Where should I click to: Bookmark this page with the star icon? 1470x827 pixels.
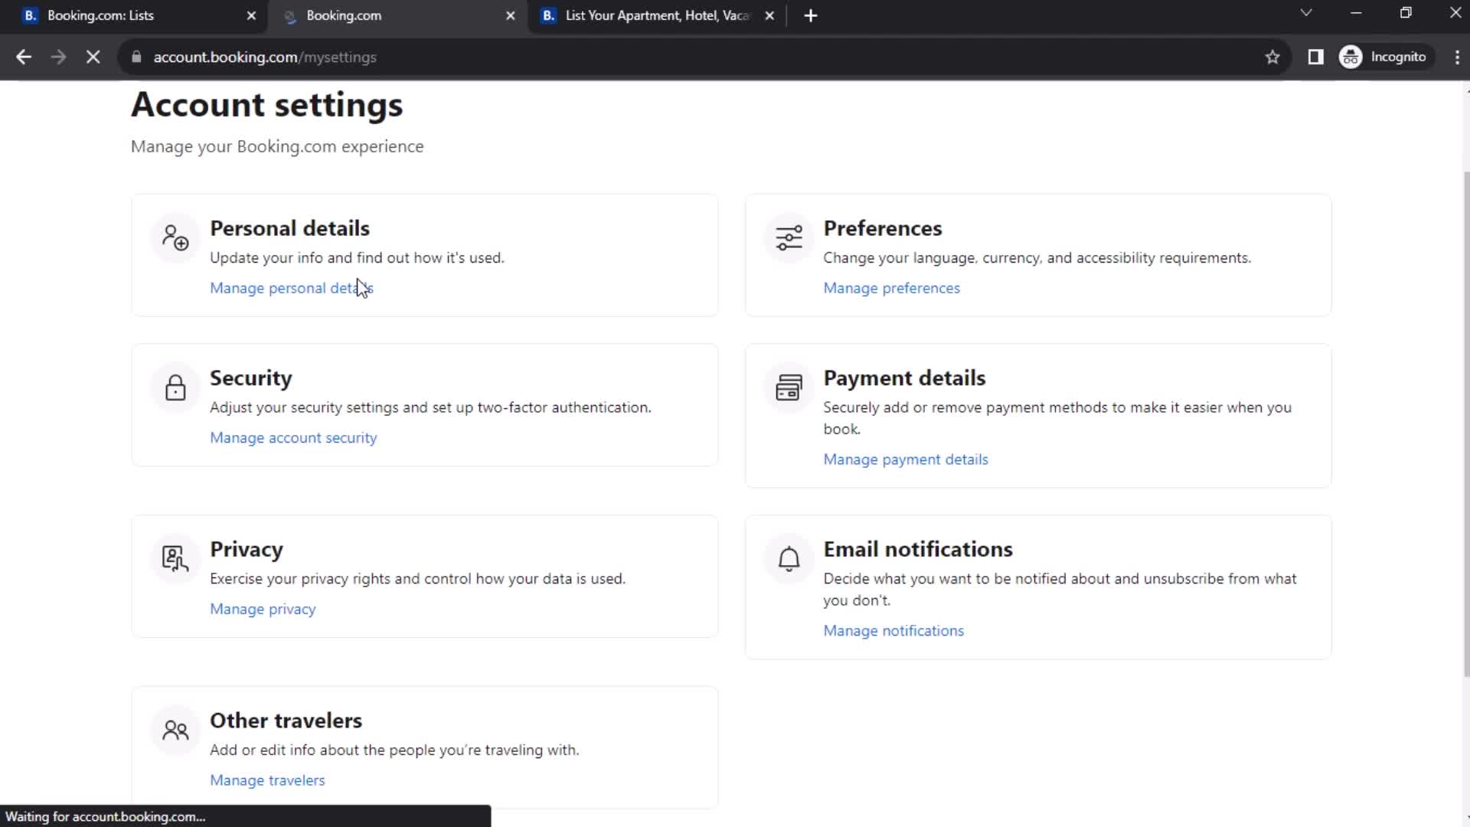click(x=1272, y=57)
